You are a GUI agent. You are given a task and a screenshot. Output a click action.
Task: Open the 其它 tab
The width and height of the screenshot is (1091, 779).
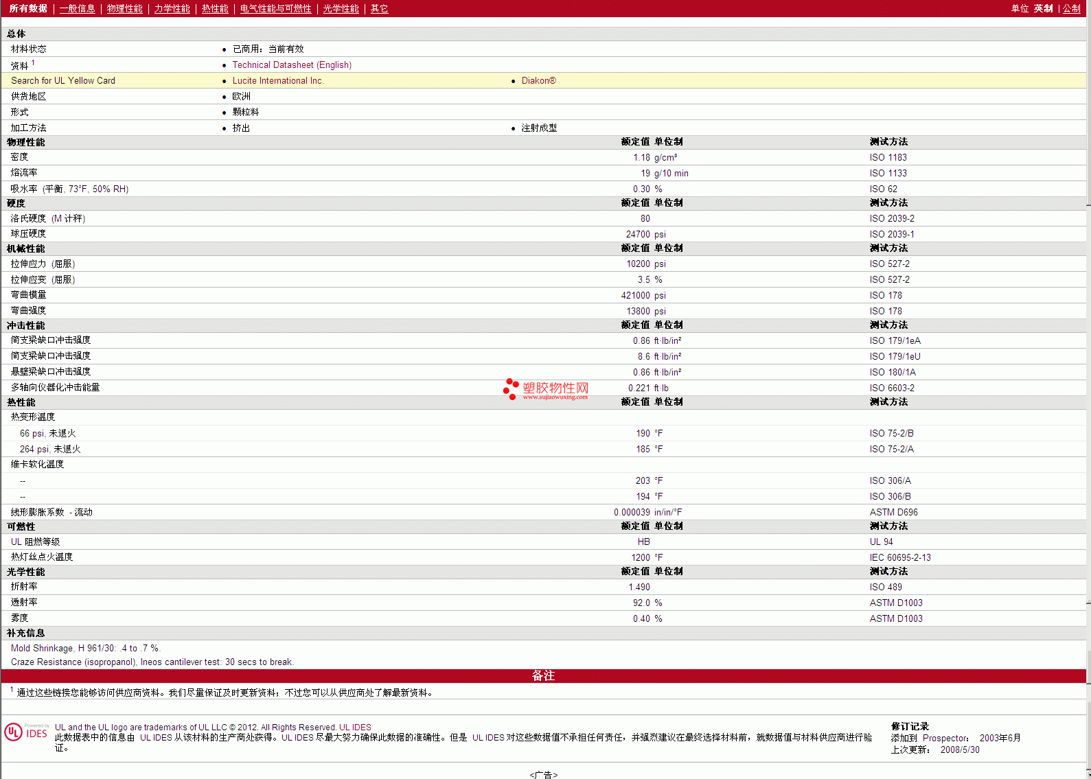379,9
